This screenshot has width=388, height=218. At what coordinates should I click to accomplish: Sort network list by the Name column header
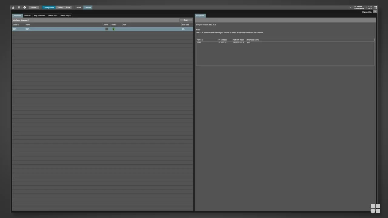tap(200, 40)
